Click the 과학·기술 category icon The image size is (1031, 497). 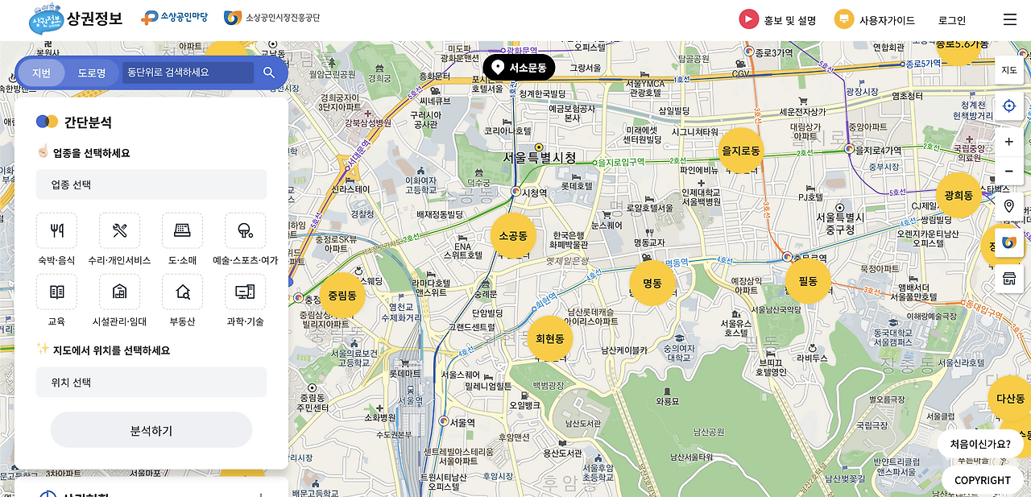(245, 291)
